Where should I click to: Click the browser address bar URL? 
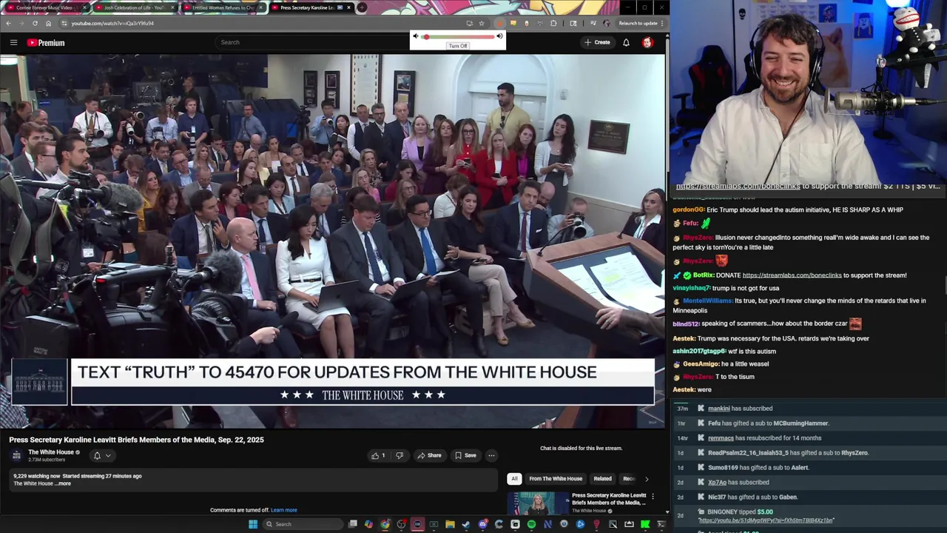point(112,23)
